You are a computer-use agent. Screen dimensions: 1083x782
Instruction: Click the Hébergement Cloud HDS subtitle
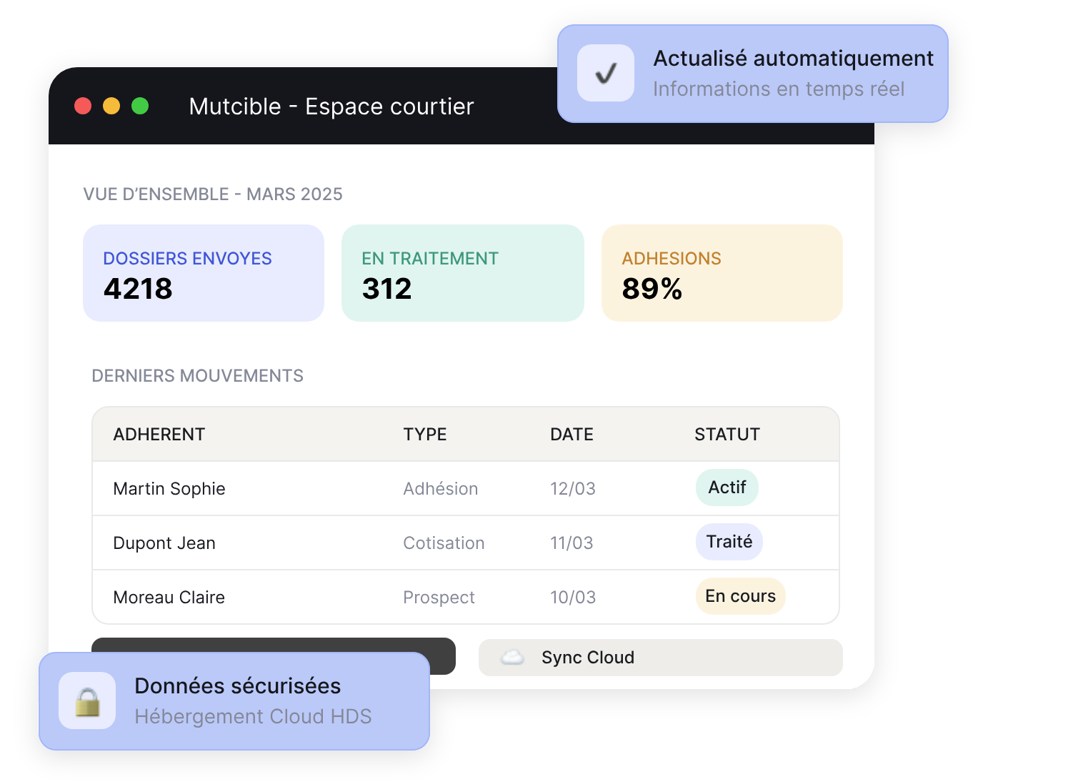254,717
